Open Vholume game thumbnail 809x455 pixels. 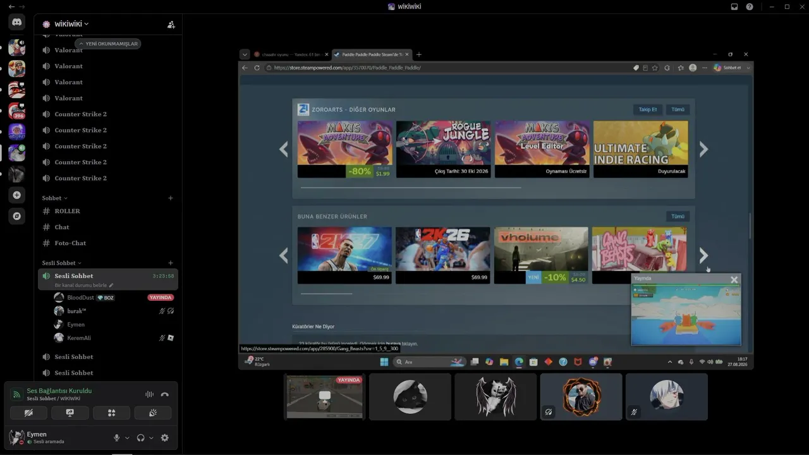(x=541, y=255)
